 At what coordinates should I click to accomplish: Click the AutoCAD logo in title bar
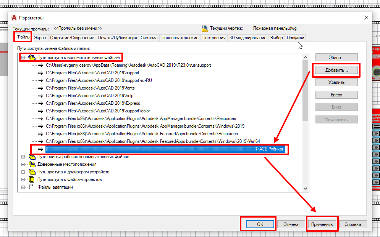click(14, 18)
